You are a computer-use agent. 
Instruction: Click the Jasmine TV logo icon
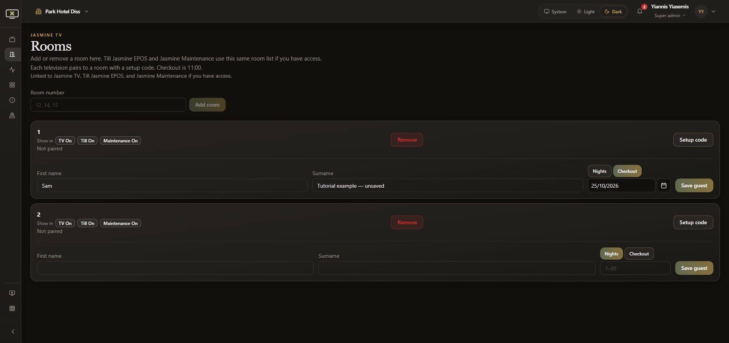point(12,14)
